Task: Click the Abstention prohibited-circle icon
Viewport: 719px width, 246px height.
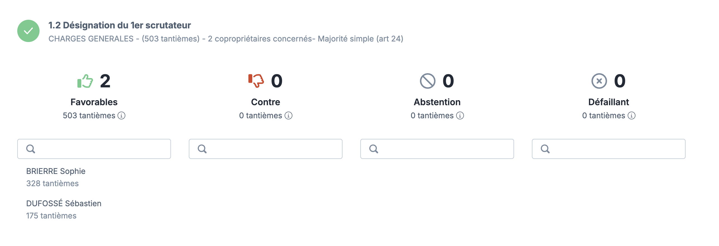Action: click(428, 81)
